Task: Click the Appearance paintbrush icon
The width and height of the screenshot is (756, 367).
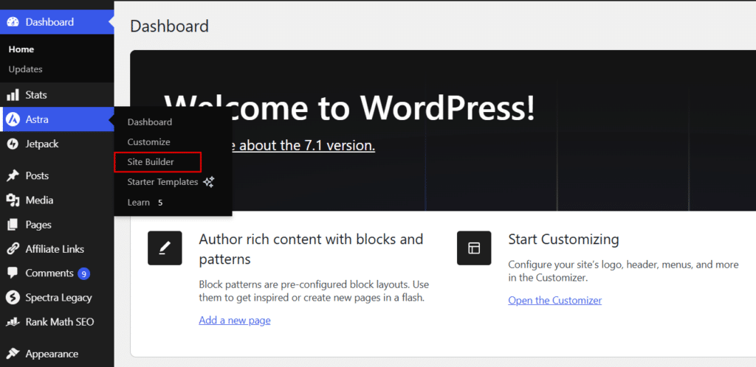Action: coord(13,354)
